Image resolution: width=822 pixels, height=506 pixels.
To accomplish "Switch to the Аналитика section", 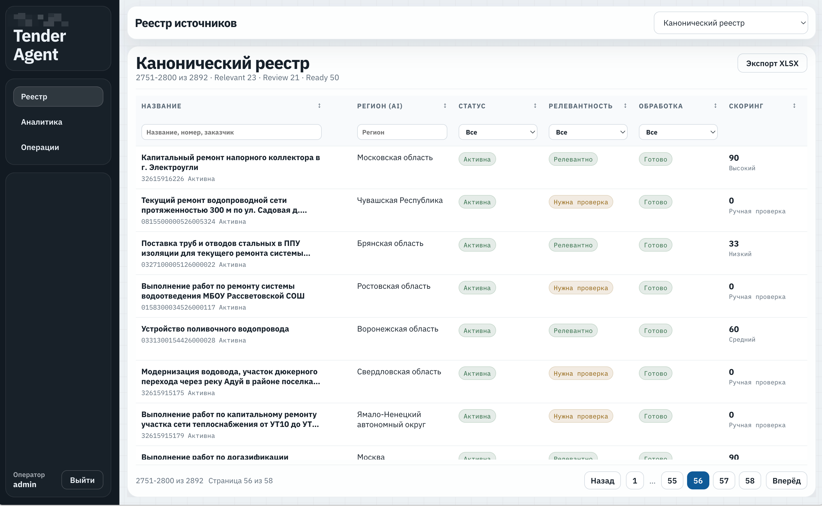I will [x=41, y=122].
